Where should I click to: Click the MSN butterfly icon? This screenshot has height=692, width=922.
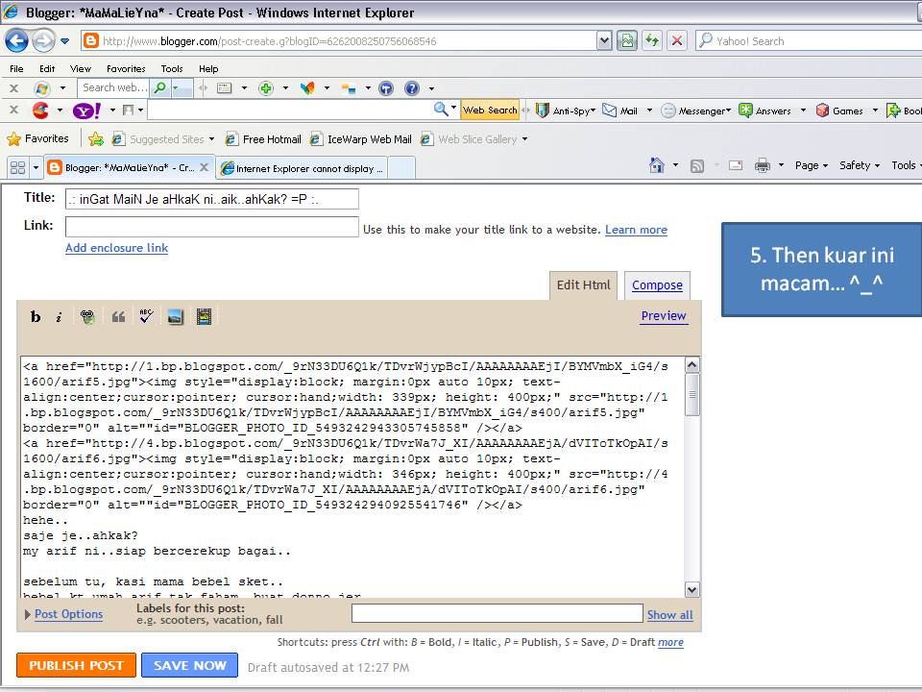coord(307,88)
